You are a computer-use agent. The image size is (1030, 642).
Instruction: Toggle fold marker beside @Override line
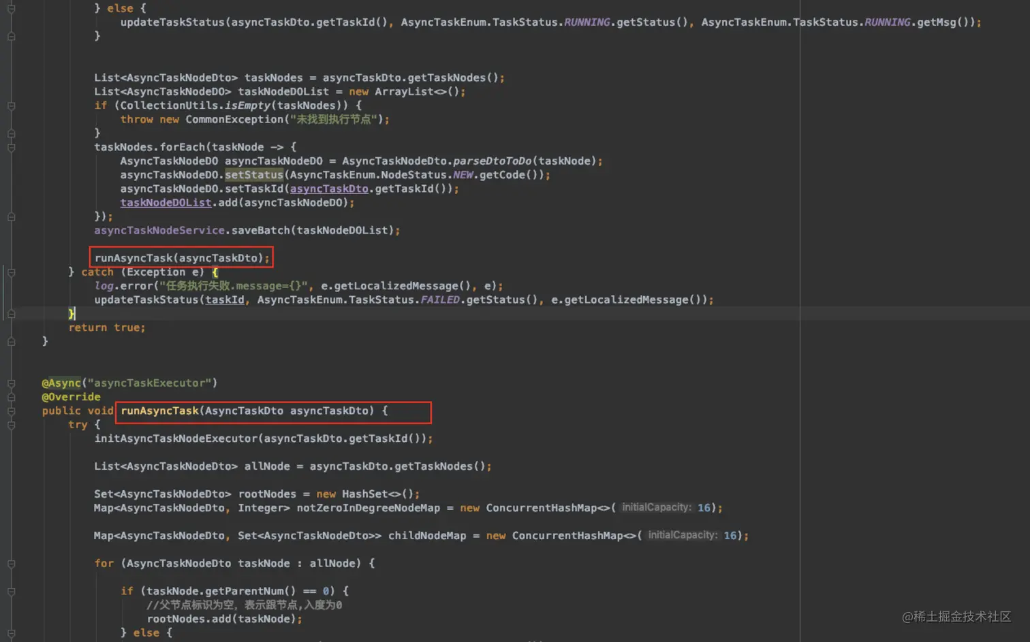click(12, 397)
